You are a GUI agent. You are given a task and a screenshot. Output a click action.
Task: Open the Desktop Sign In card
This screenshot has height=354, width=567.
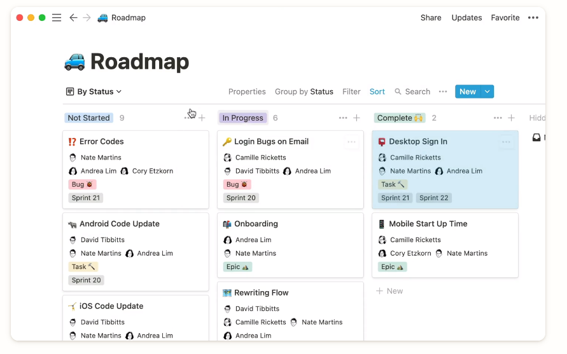click(x=418, y=142)
